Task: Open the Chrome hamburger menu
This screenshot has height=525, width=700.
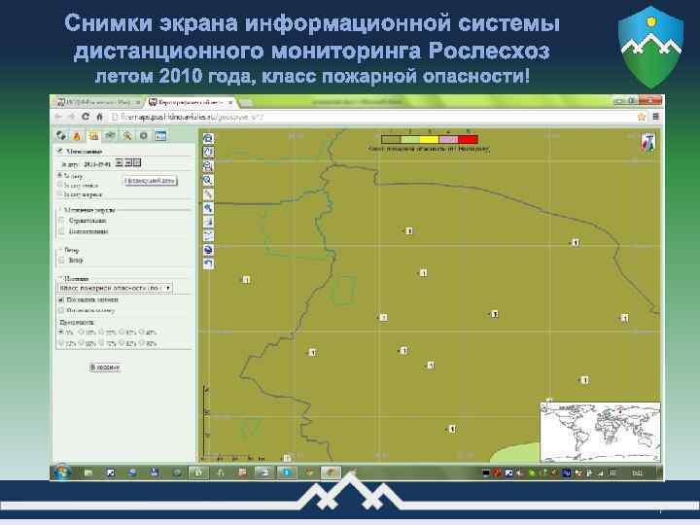Action: [655, 117]
